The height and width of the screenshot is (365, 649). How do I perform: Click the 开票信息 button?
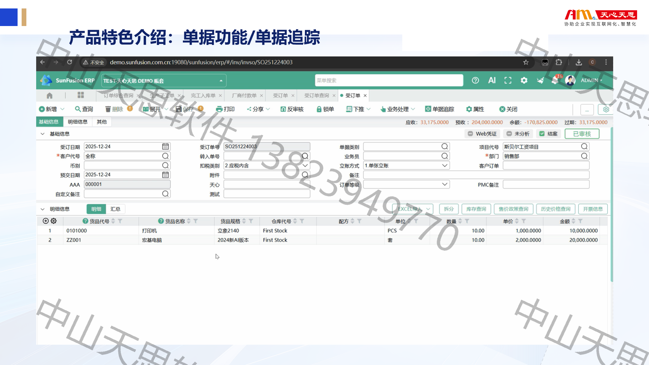click(593, 209)
